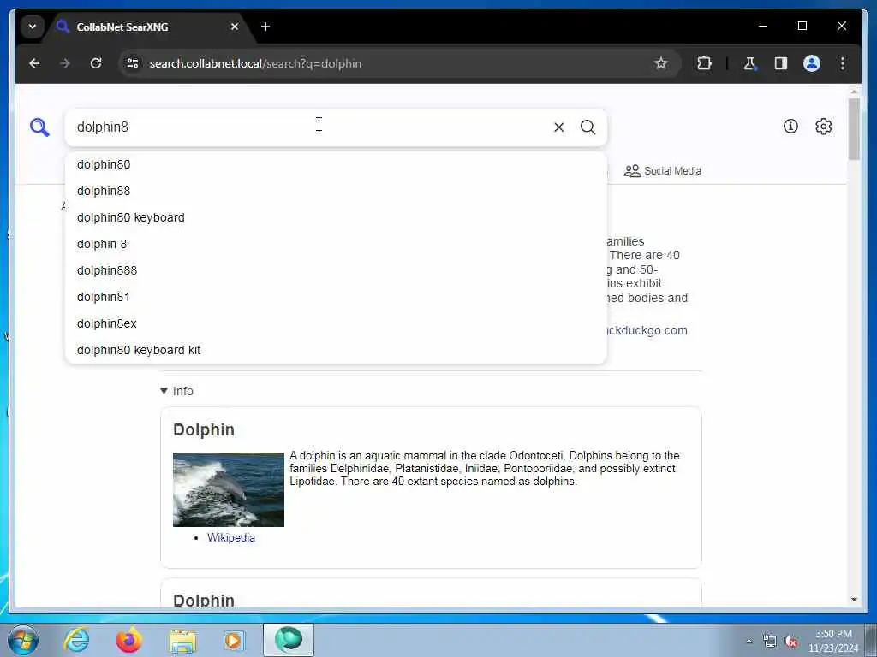Open the Wikipedia link
The height and width of the screenshot is (657, 877).
[x=231, y=537]
